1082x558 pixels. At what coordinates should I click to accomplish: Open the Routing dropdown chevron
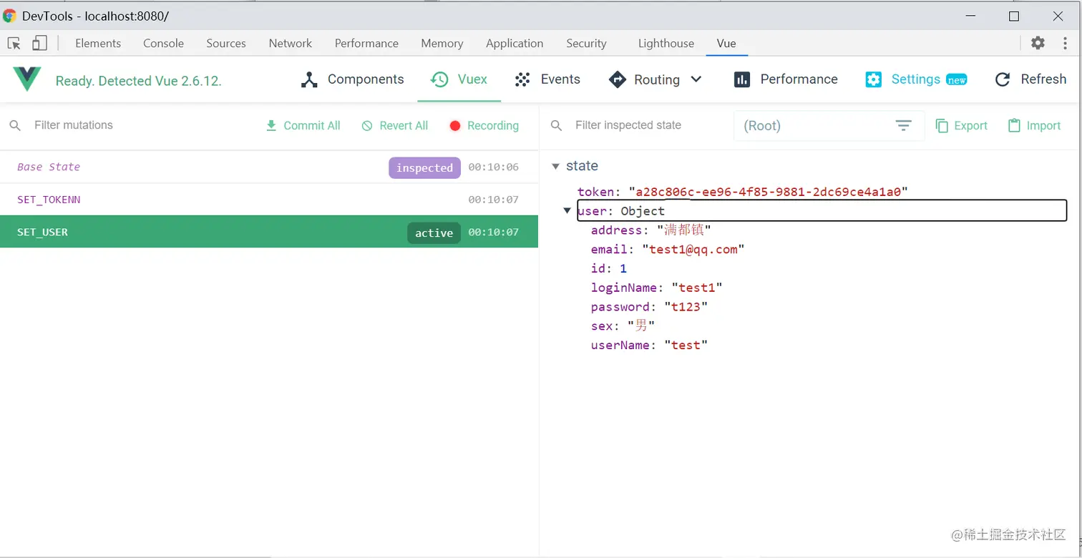pos(696,79)
